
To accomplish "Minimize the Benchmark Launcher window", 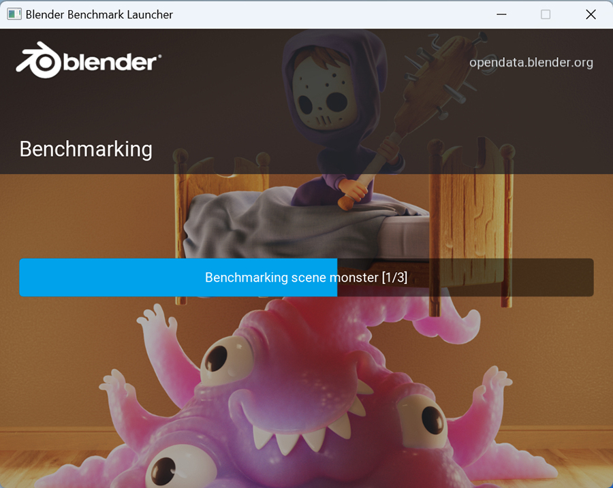I will (501, 14).
